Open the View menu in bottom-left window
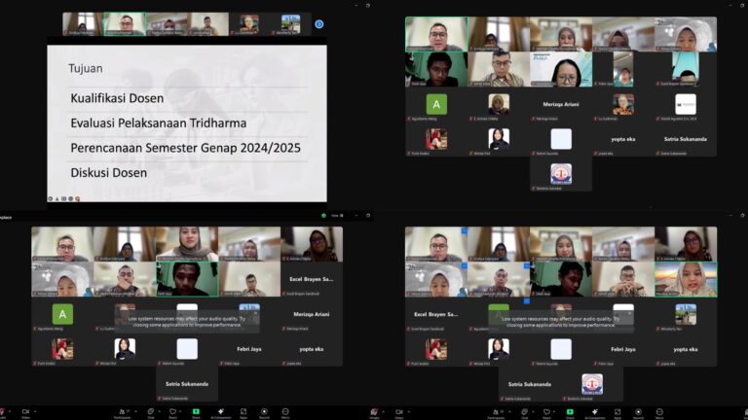The image size is (748, 420). pos(337,216)
